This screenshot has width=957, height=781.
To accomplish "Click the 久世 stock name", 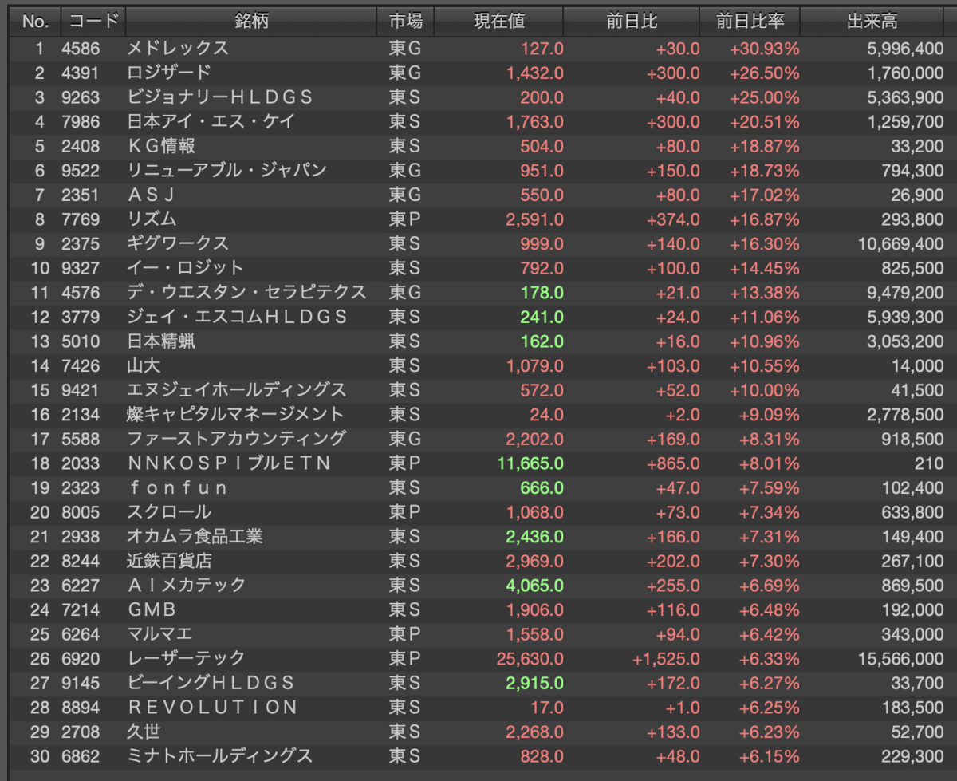I will 144,732.
